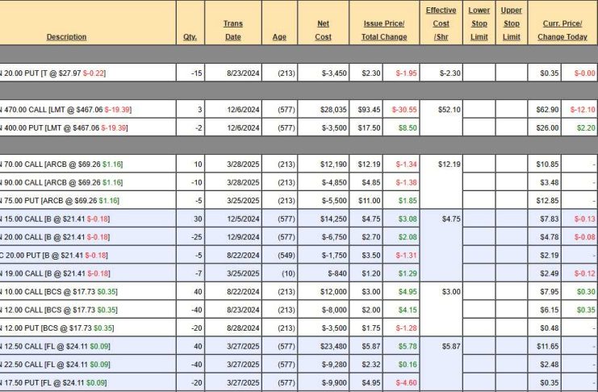Click the Qty. column header
Viewport: 598px width, 392px height.
190,37
